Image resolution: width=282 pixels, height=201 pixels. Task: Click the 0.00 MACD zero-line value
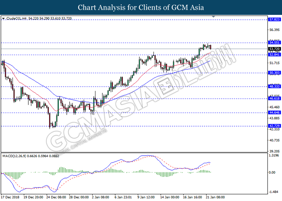tap(272, 172)
